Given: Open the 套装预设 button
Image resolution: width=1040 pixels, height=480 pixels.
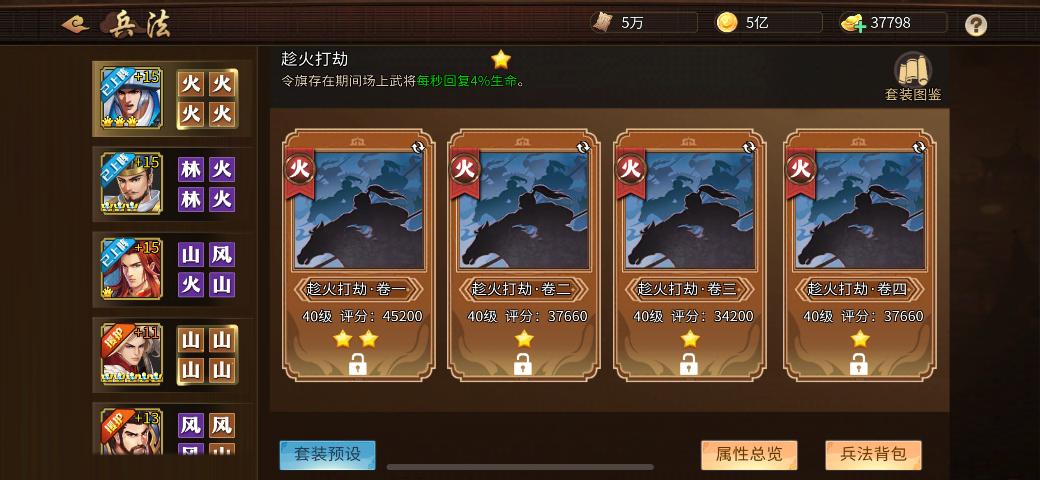Looking at the screenshot, I should pos(327,455).
